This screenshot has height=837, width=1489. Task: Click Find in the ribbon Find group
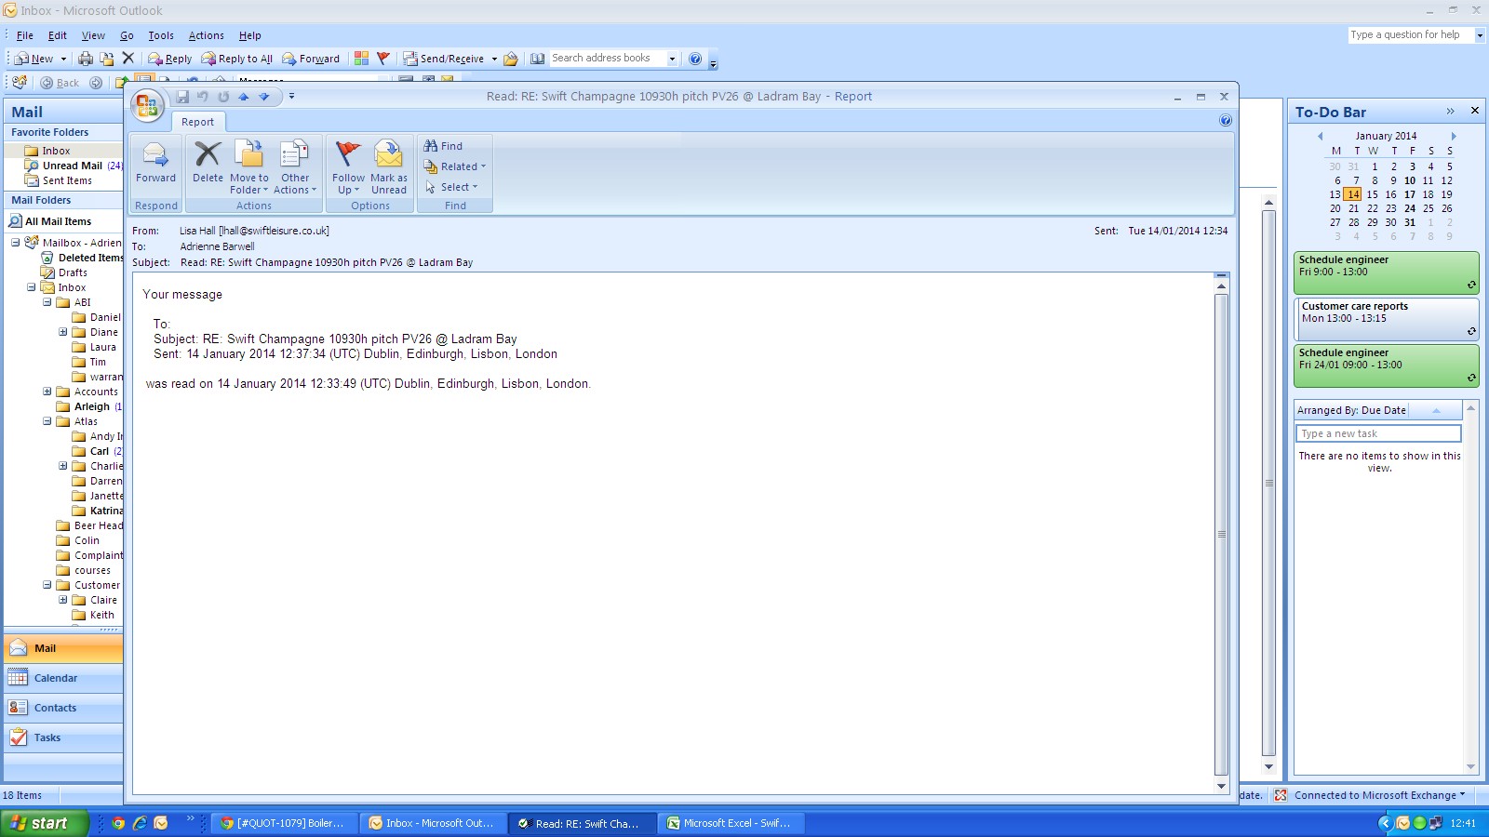click(443, 146)
